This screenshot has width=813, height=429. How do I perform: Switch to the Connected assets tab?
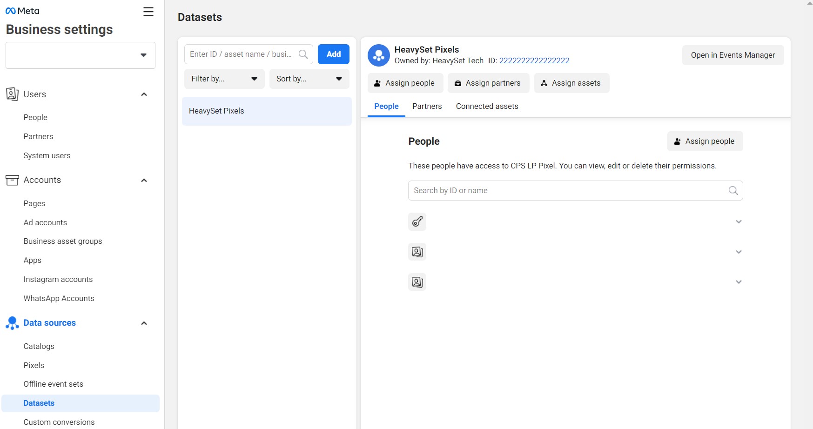[x=487, y=107]
